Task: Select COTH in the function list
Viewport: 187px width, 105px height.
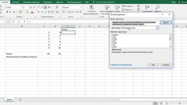Action: click(x=115, y=43)
